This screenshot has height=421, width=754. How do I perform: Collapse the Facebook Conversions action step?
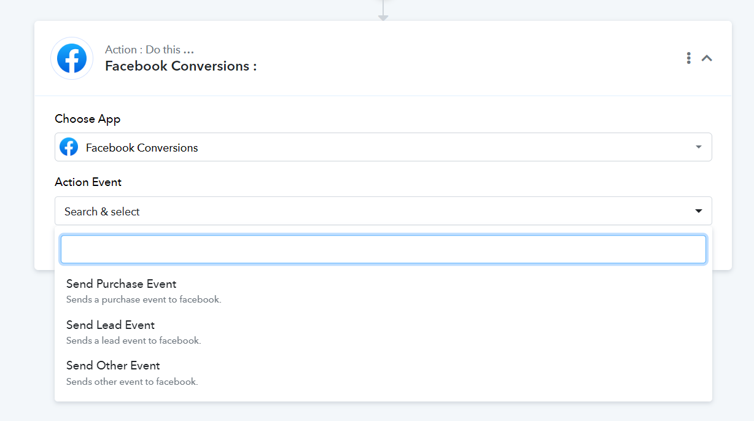(707, 58)
